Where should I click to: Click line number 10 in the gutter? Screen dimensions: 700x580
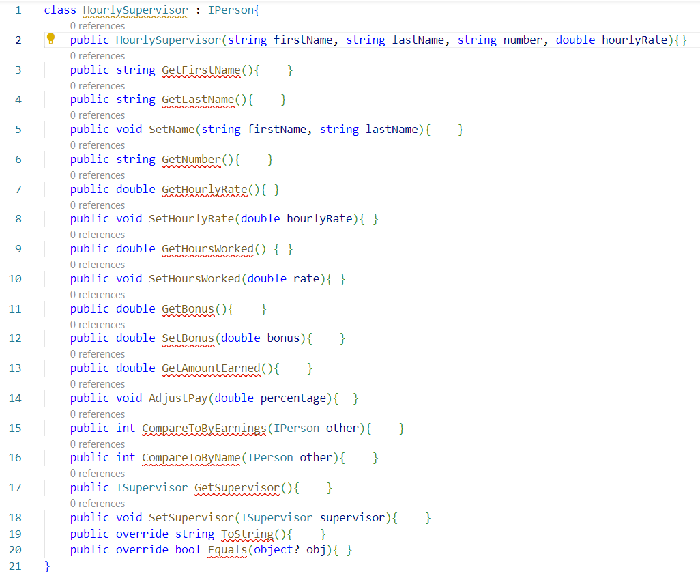coord(15,278)
